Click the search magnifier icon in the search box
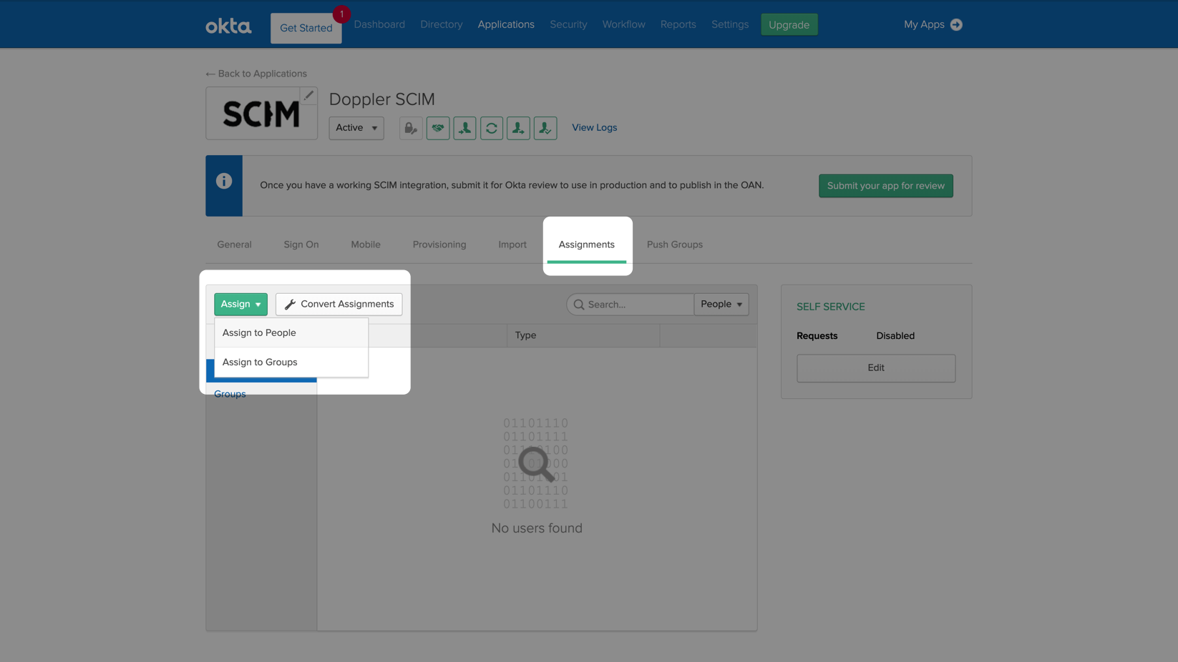 [579, 305]
